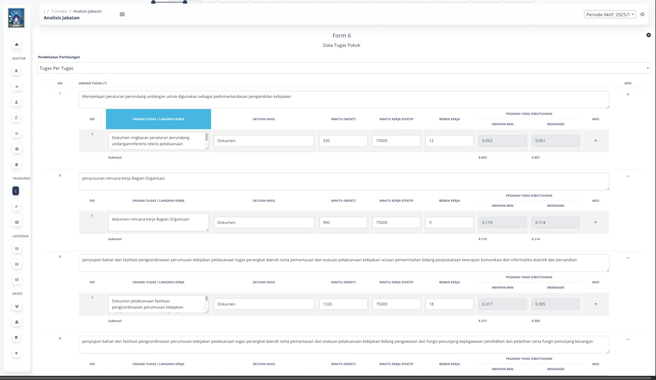
Task: Click the clipboard icon in Master section
Action: click(17, 118)
